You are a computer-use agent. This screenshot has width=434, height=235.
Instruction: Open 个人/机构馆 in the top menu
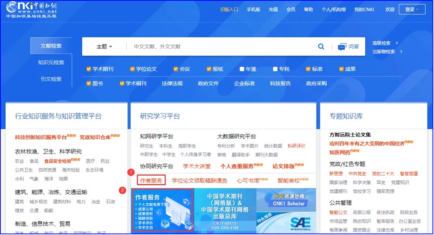click(334, 9)
